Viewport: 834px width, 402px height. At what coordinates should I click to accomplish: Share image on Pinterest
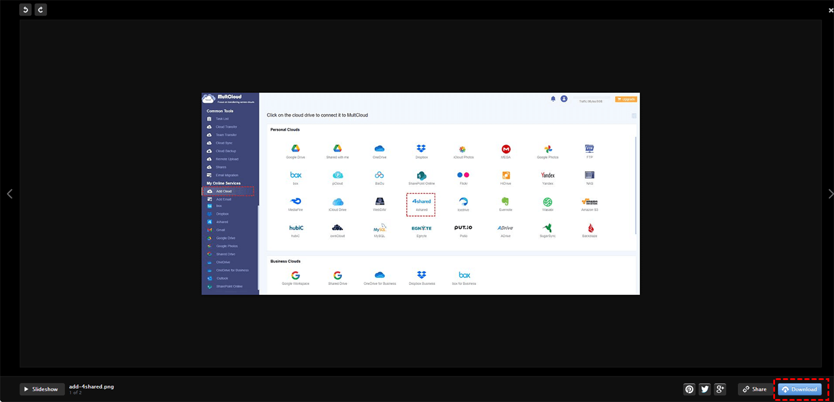click(x=689, y=389)
